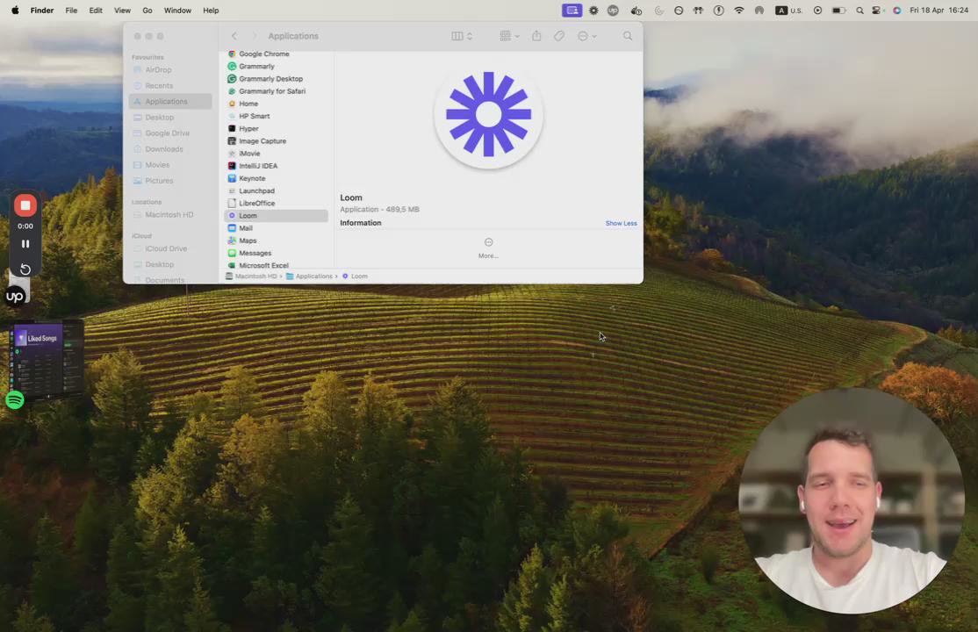
Task: Go back in Finder
Action: tap(234, 36)
